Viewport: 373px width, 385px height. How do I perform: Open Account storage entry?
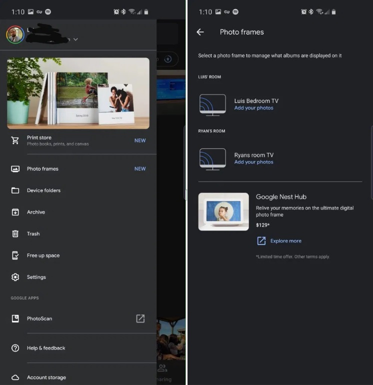pos(78,377)
